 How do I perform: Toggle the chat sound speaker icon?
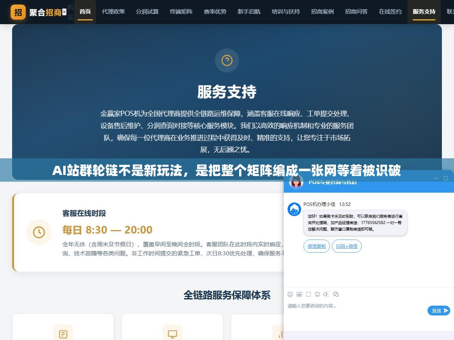click(x=326, y=294)
